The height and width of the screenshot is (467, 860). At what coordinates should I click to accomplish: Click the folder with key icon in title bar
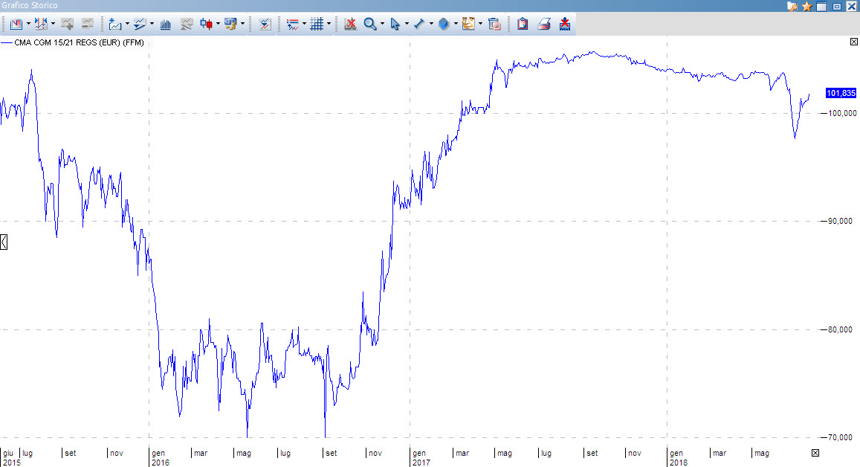click(x=792, y=6)
